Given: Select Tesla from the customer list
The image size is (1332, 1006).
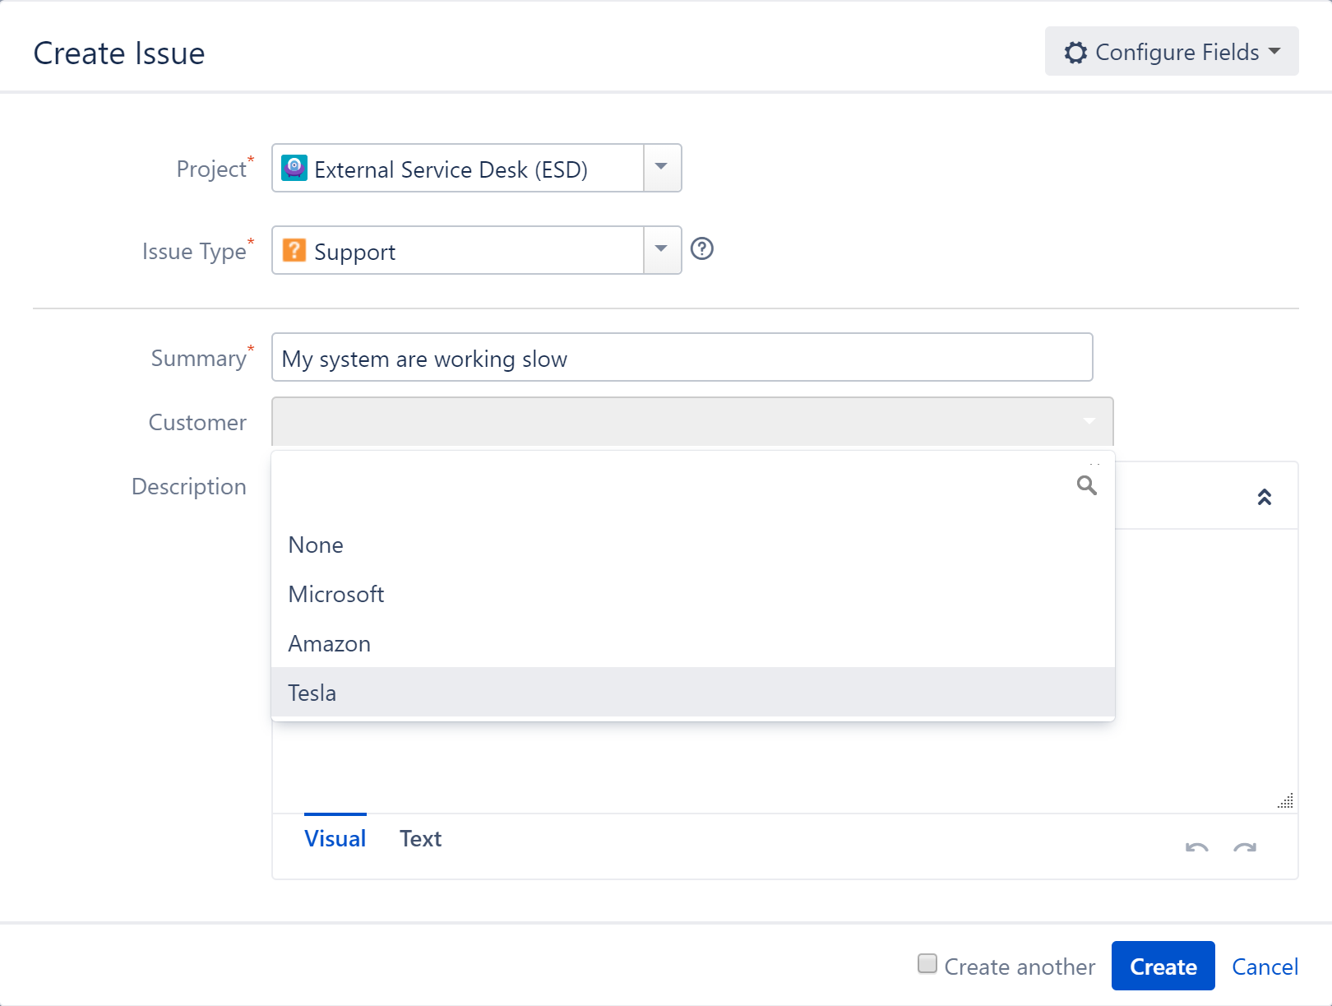Looking at the screenshot, I should tap(312, 693).
